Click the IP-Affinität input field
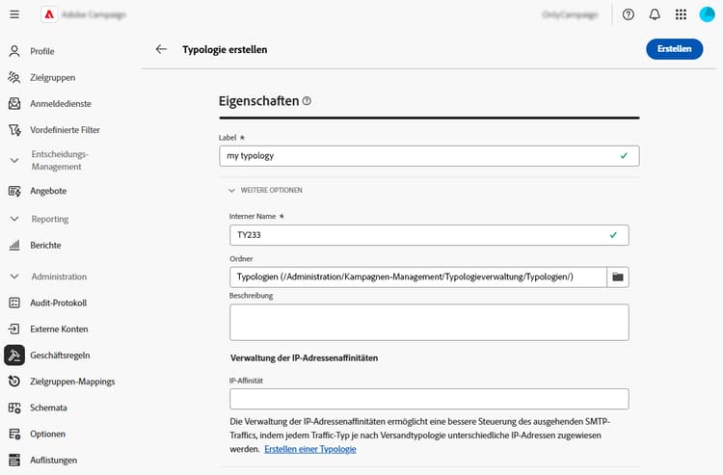Screen dimensions: 723x475 click(x=429, y=399)
